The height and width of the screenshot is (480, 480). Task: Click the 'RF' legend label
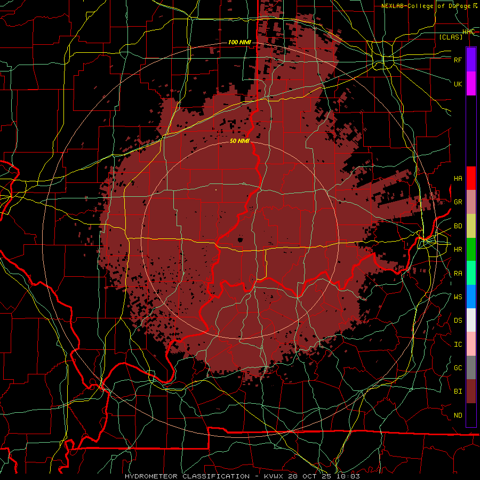coord(458,60)
